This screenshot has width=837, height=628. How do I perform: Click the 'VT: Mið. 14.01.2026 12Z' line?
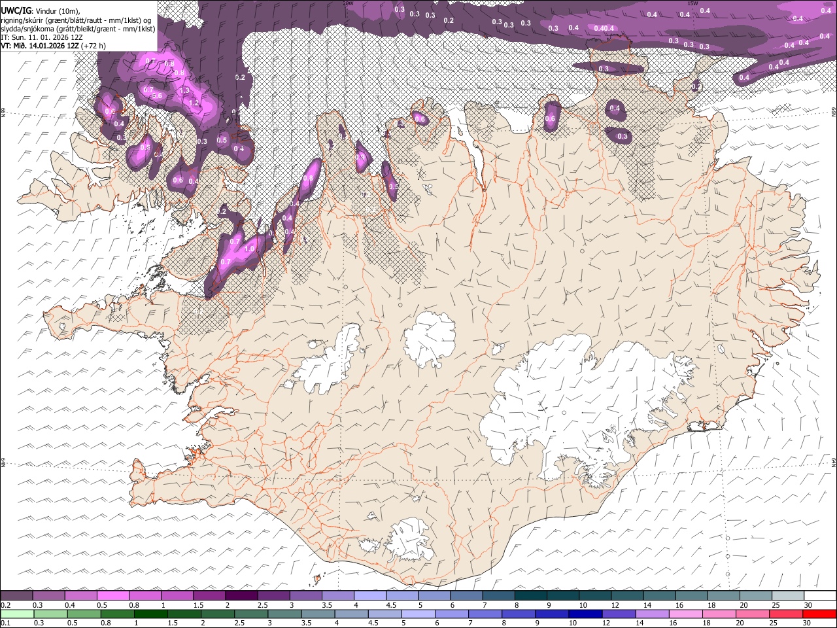point(39,46)
